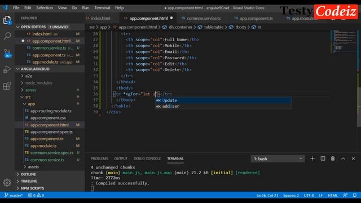Open the Run and Debug view
The image size is (361, 203).
click(7, 69)
